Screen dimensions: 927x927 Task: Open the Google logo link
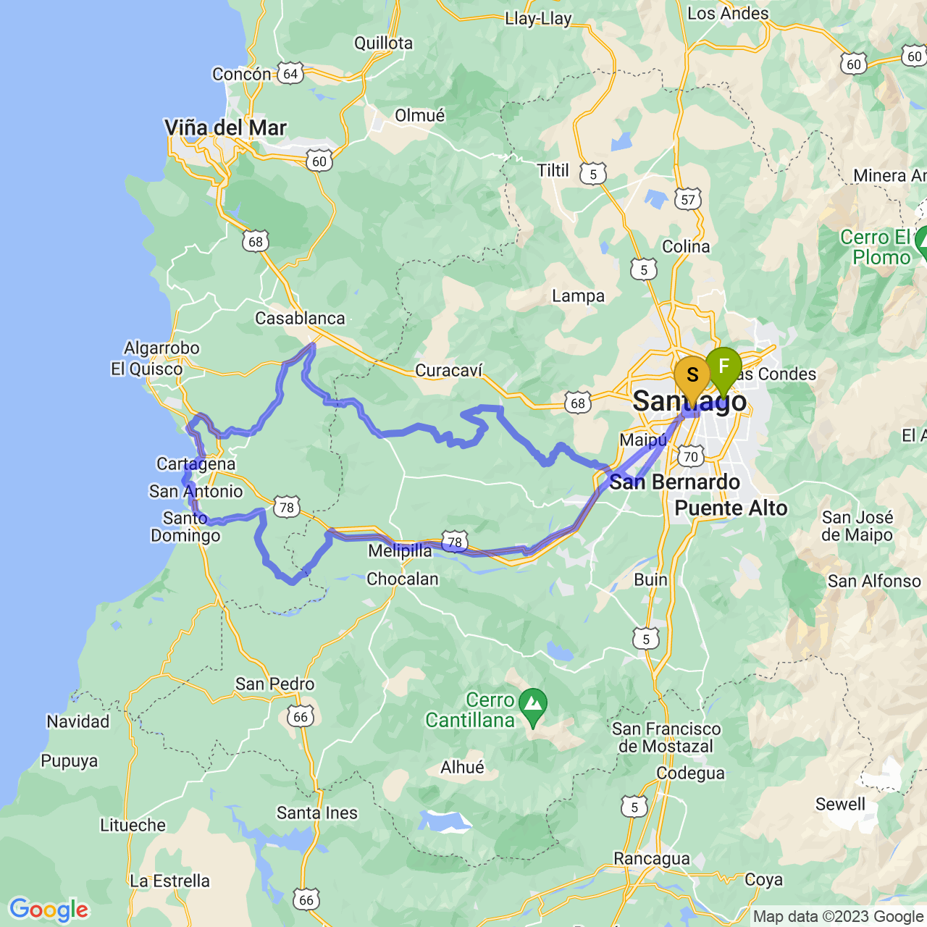tap(49, 910)
